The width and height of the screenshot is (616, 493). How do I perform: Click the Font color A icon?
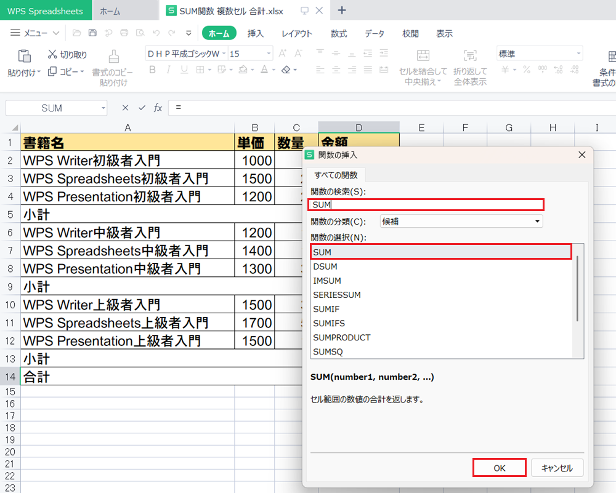click(x=264, y=70)
